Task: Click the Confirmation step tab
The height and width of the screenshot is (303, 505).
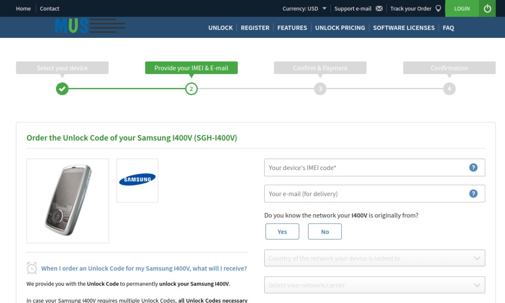Action: 449,68
